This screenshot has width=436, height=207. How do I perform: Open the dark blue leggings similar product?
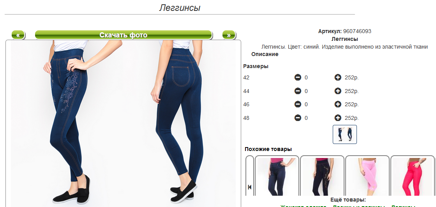click(x=277, y=177)
